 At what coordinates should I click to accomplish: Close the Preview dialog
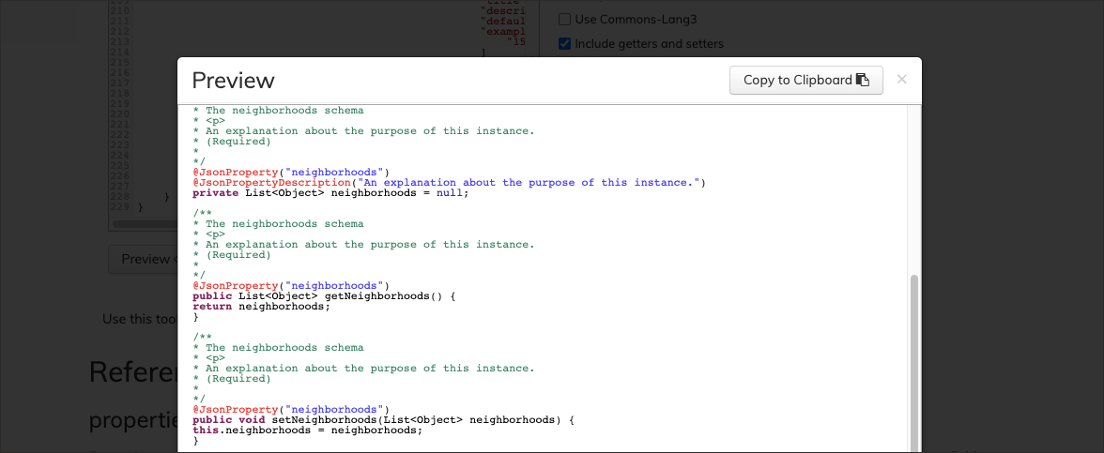coord(902,80)
